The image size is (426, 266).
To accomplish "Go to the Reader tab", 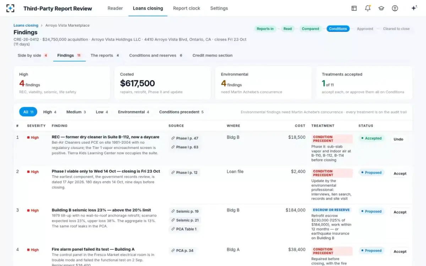I will 115,8.
